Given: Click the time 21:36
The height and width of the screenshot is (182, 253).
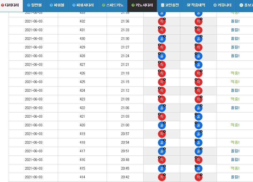Looking at the screenshot, I should 125,21.
